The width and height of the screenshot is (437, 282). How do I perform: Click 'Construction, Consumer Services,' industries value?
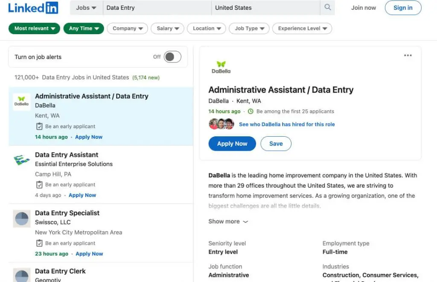click(x=370, y=275)
